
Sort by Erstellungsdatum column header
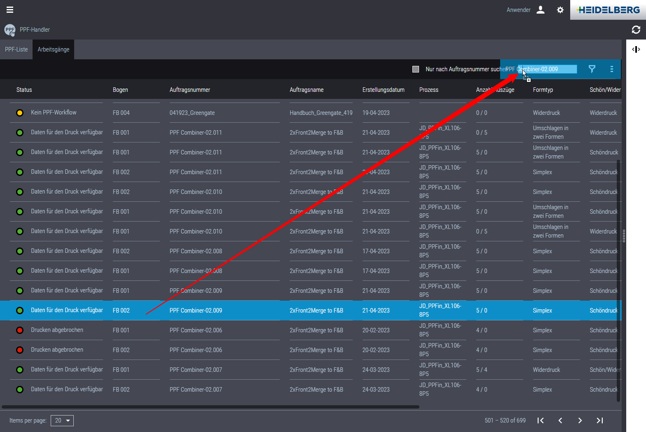tap(383, 90)
